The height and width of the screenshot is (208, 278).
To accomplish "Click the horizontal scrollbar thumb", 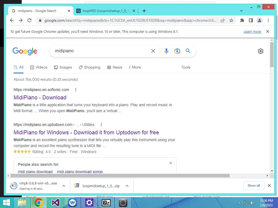I will point(120,175).
